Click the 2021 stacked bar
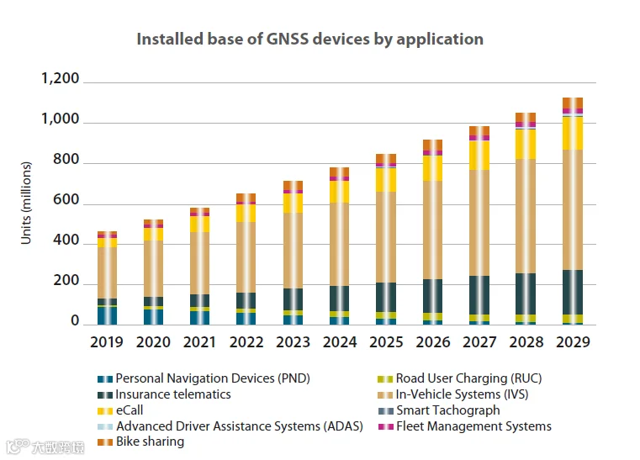 pos(200,266)
